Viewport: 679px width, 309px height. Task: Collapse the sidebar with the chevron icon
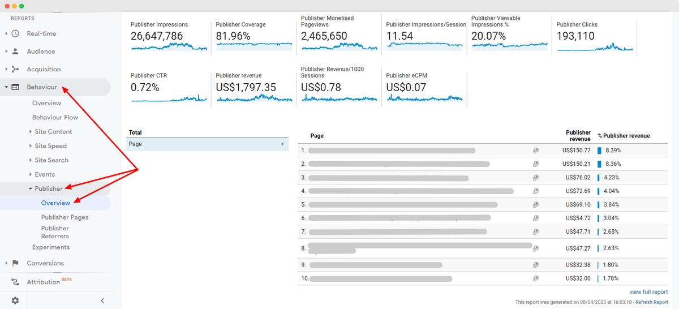tap(102, 301)
